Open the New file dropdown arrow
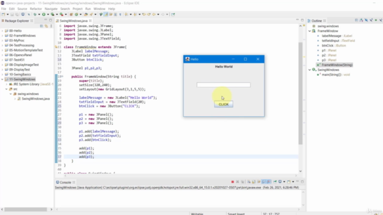Screen dimensions: 383x215 [7, 14]
